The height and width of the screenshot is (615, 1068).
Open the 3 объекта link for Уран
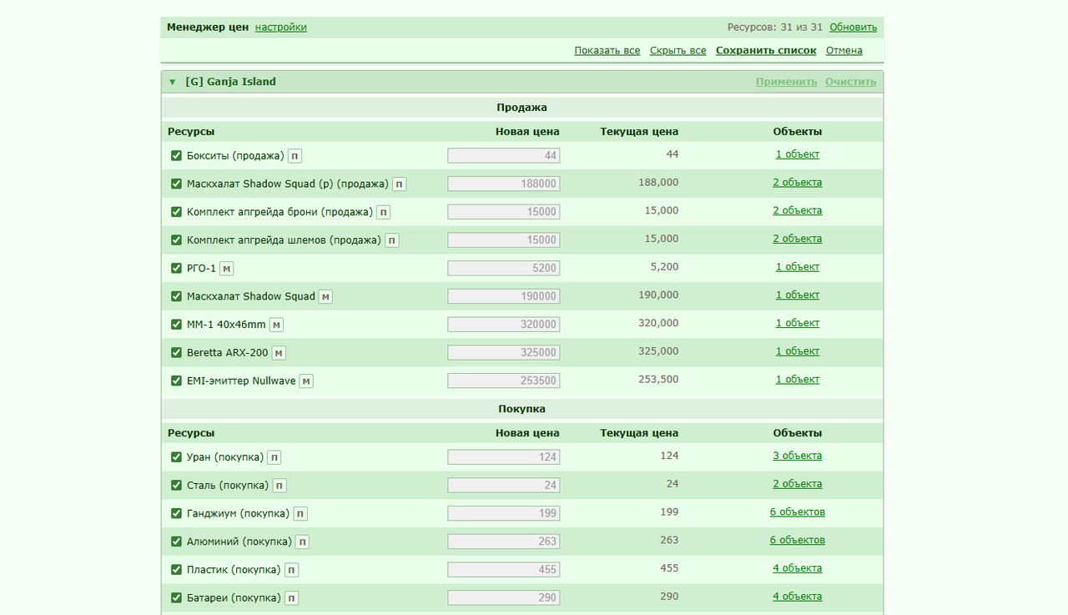(x=798, y=456)
